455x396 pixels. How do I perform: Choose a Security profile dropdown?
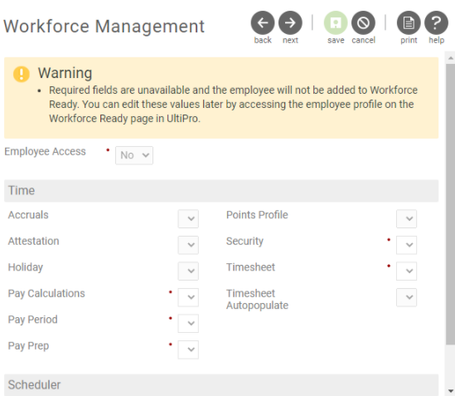[407, 245]
